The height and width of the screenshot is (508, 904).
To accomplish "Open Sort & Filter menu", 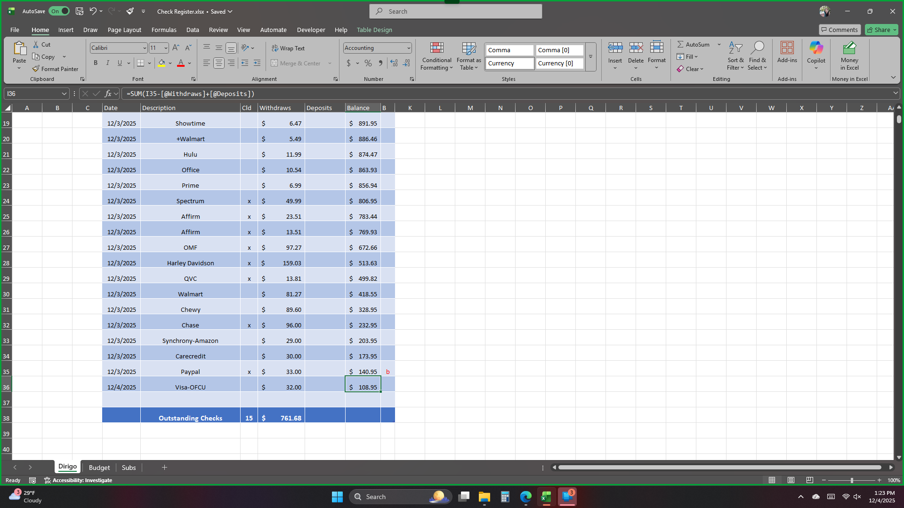I will pos(735,56).
